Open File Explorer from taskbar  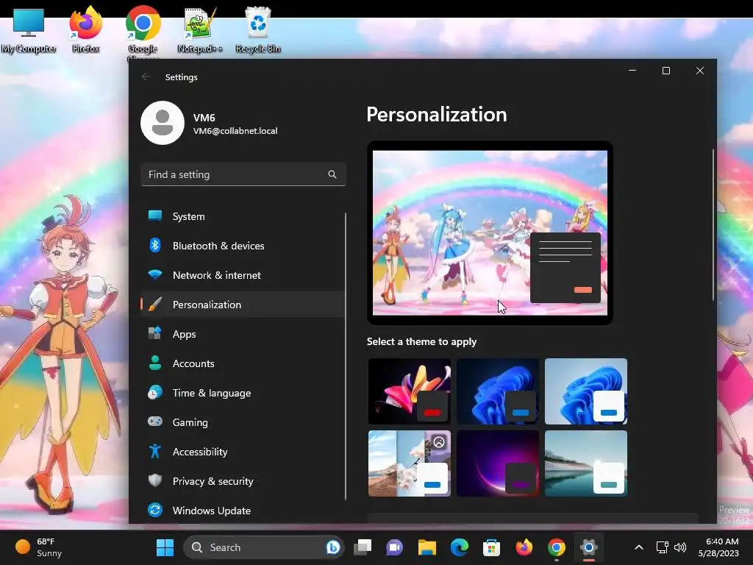pos(427,547)
